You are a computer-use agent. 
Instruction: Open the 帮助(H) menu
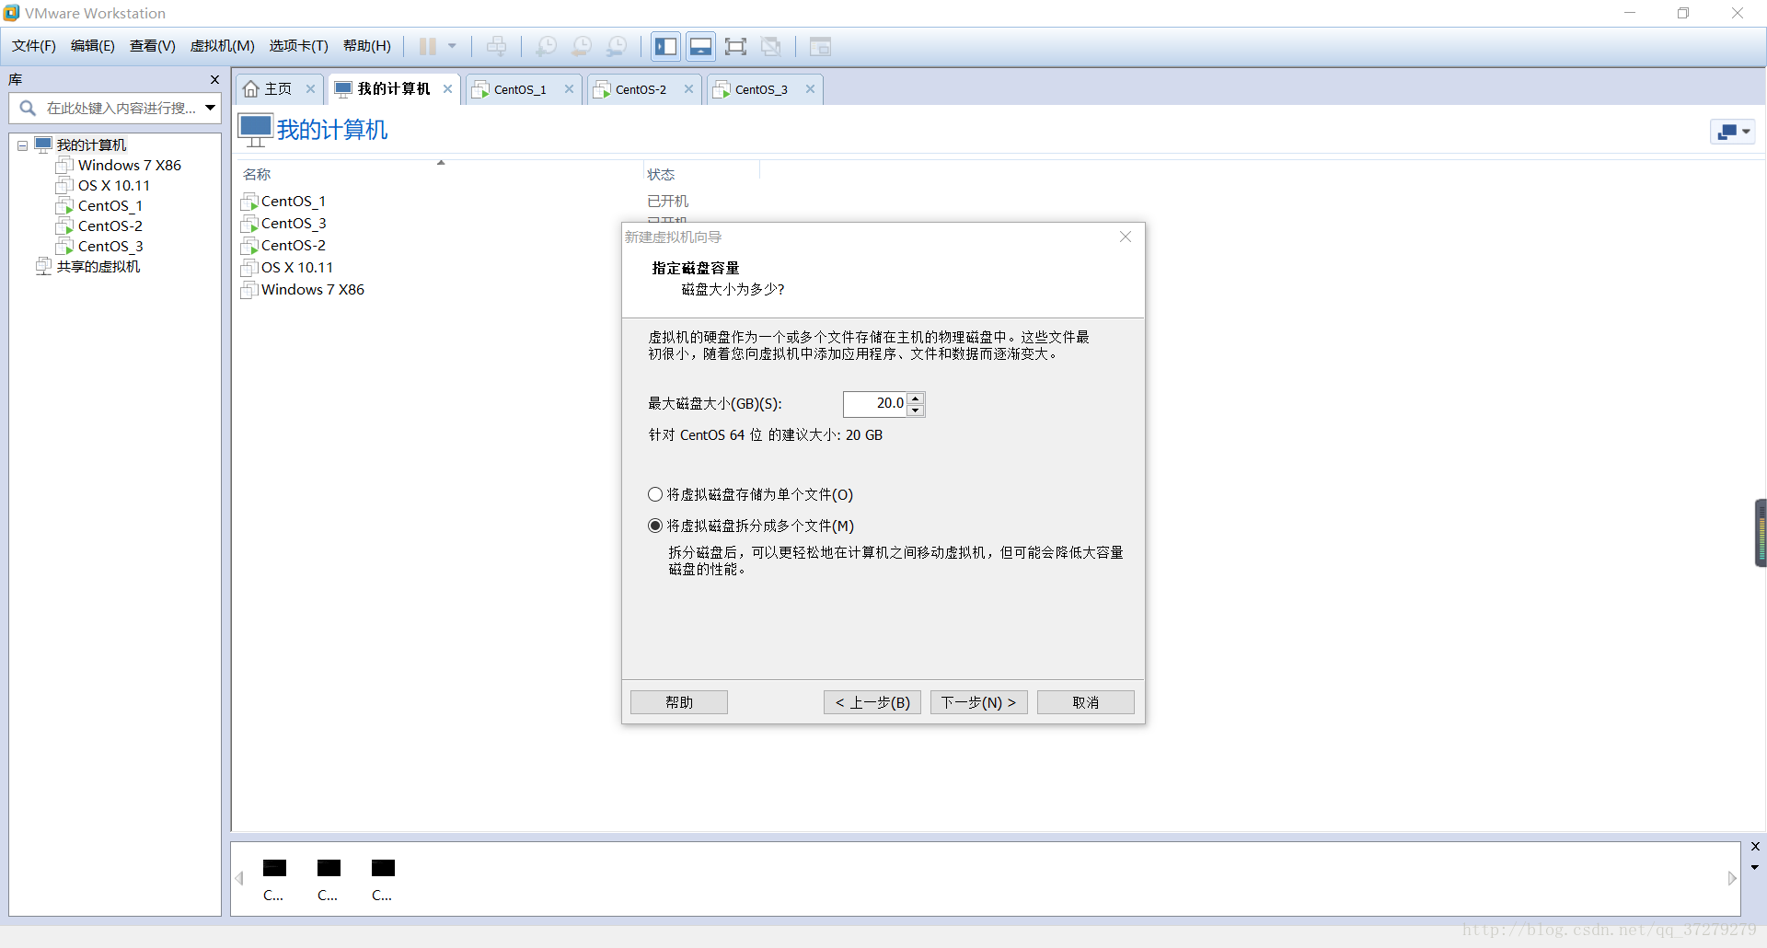(367, 46)
